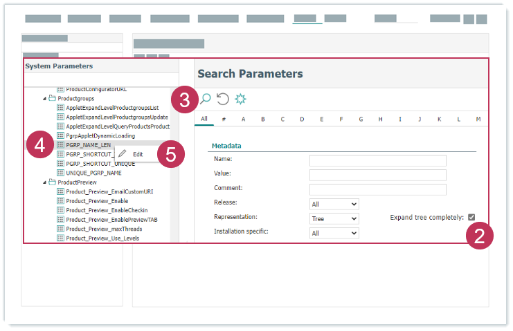Click the icon beside PgrpAppletDynamicLoading
The height and width of the screenshot is (331, 513).
pyautogui.click(x=60, y=136)
